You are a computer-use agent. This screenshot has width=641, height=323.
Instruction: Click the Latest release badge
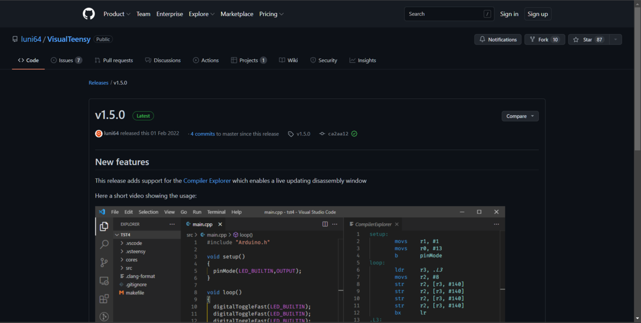click(143, 116)
